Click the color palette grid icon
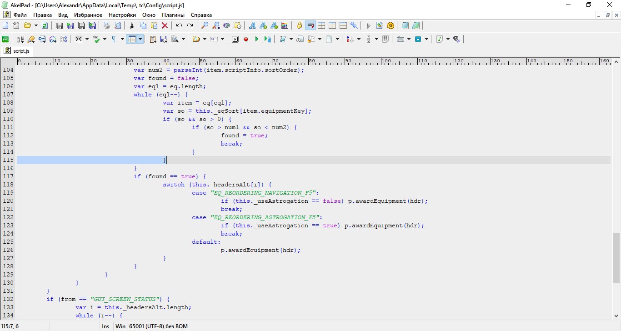Screen dimensions: 621x331 pyautogui.click(x=285, y=25)
